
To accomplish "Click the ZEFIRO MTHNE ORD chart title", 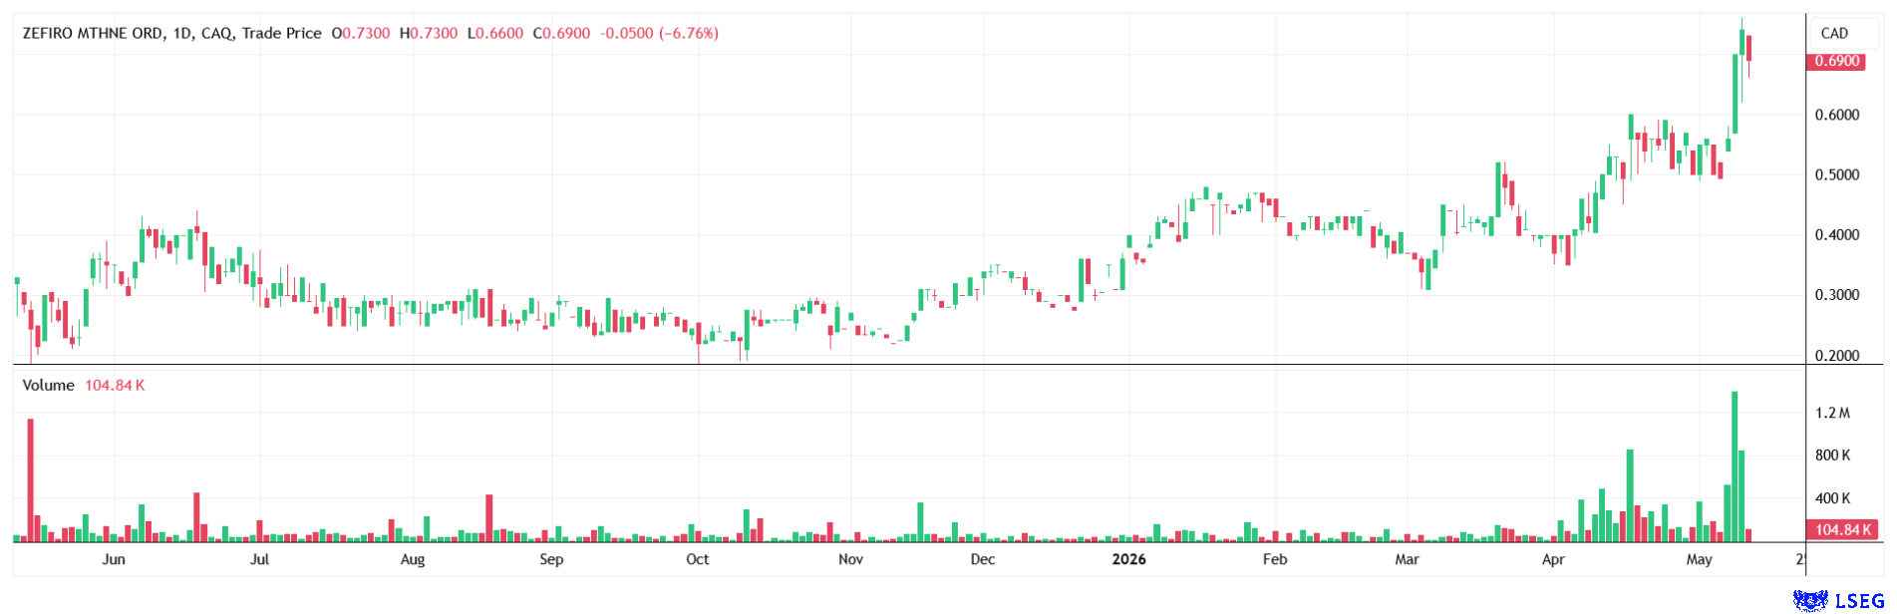I will (x=171, y=33).
